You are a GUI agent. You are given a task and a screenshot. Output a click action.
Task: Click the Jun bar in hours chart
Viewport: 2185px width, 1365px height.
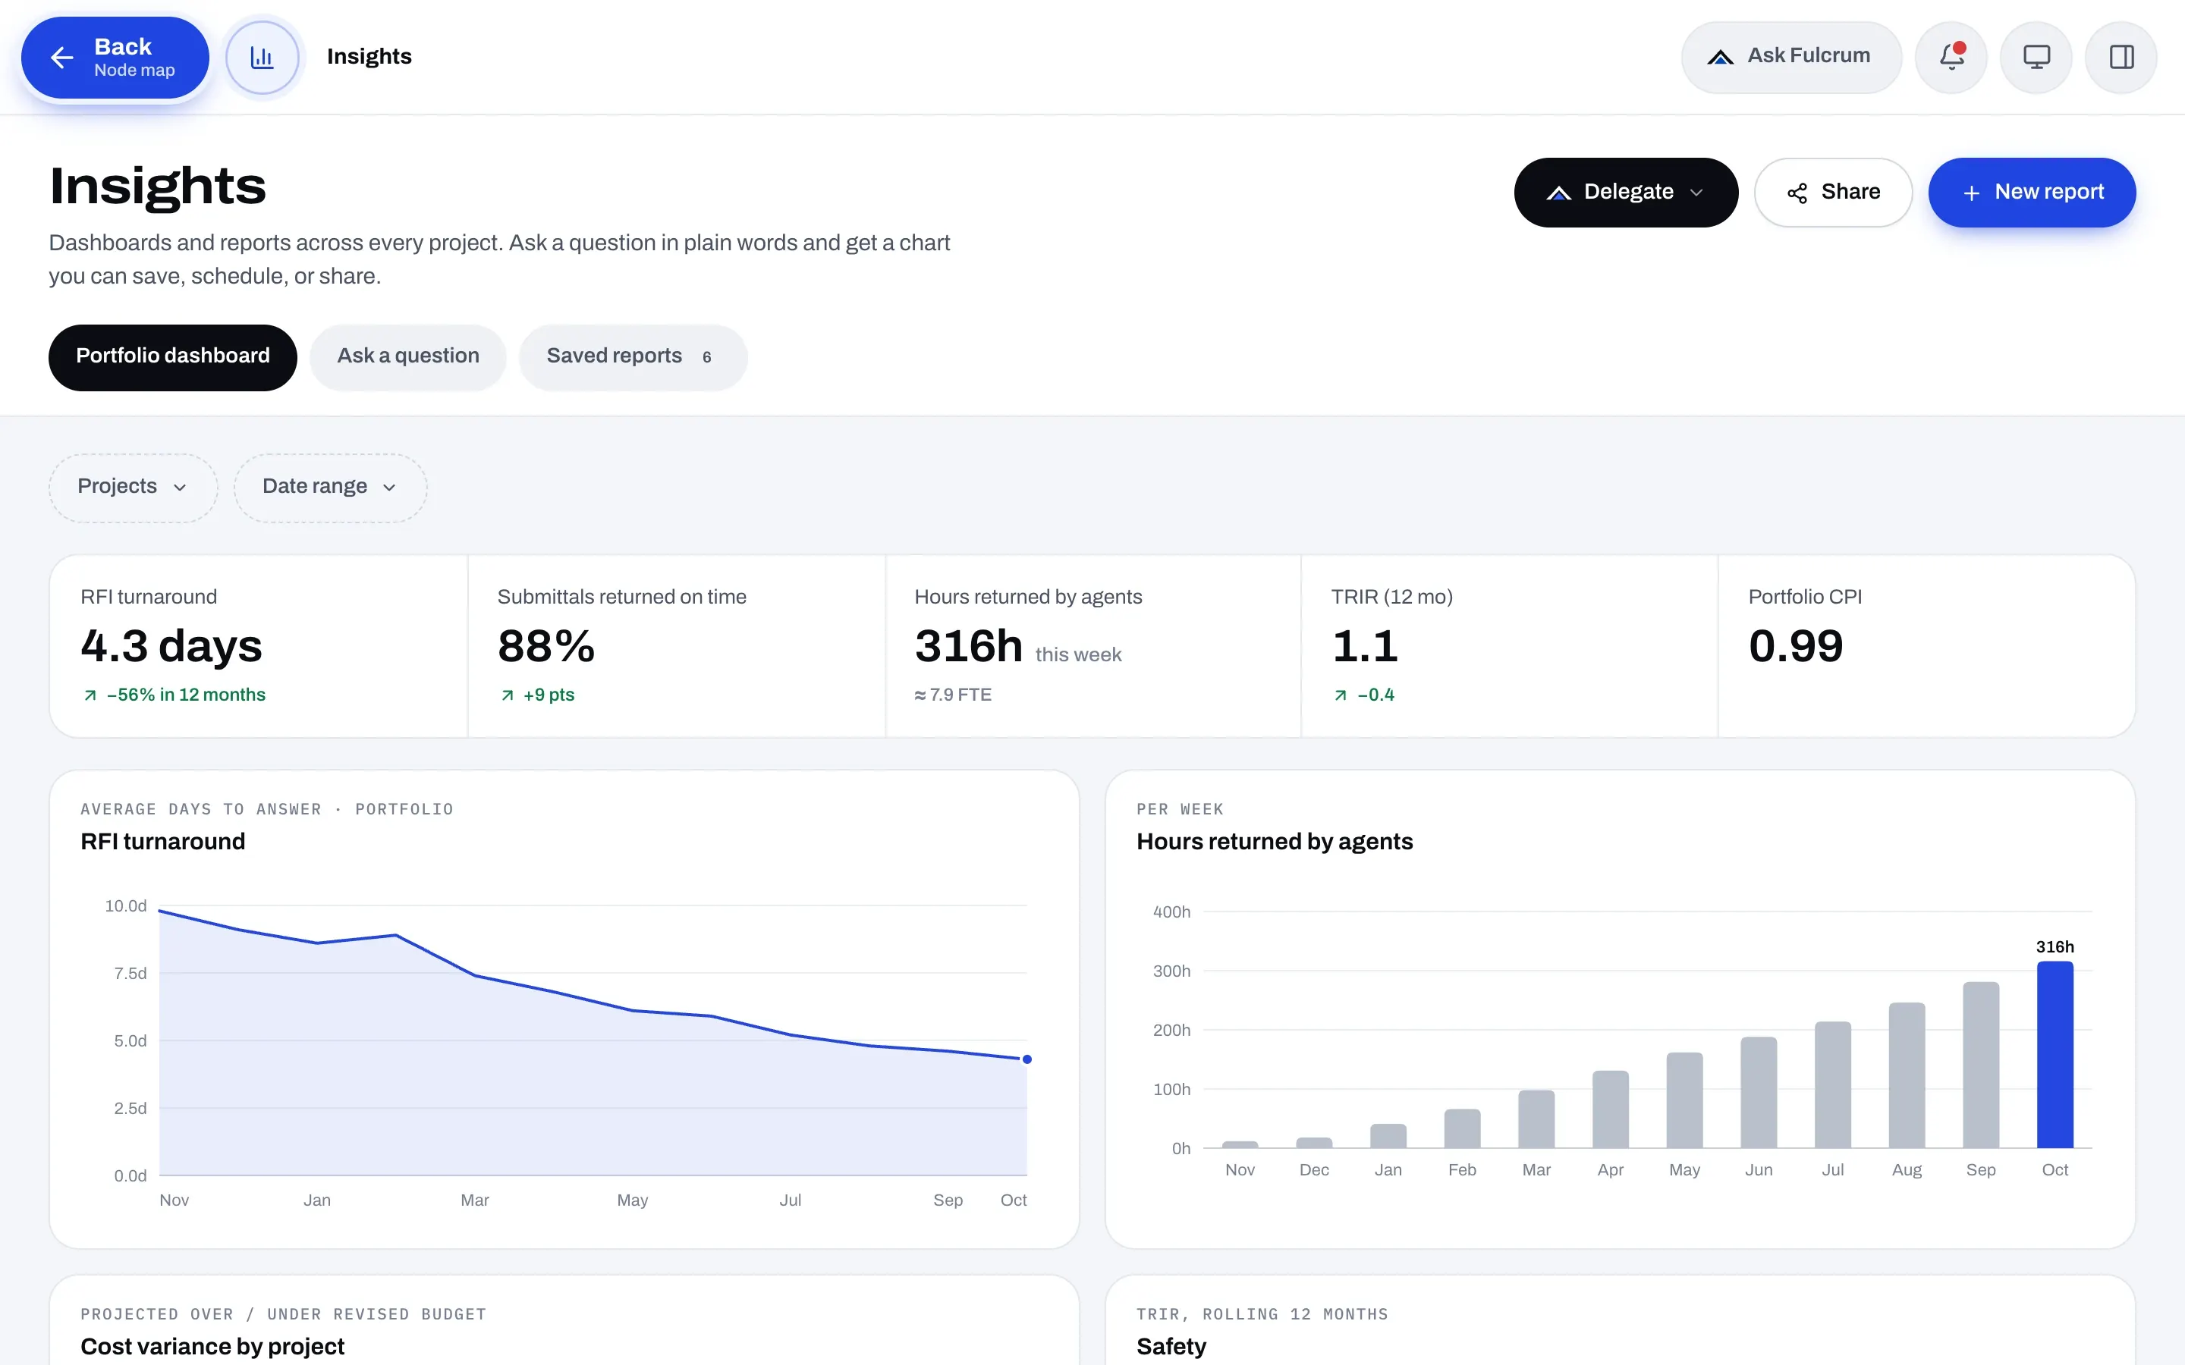click(1759, 1092)
